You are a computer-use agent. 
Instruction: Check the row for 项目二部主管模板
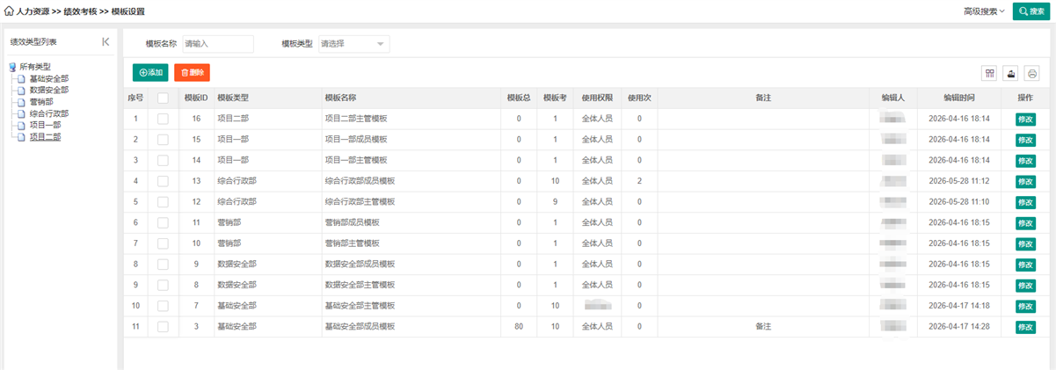click(x=163, y=119)
